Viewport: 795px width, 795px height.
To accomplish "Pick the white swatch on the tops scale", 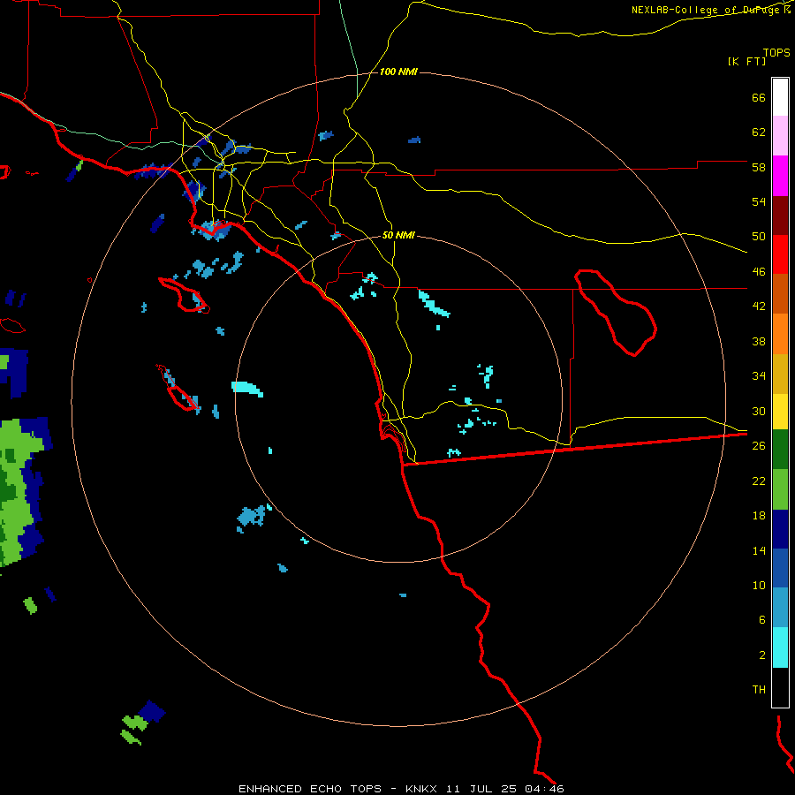I will [780, 97].
